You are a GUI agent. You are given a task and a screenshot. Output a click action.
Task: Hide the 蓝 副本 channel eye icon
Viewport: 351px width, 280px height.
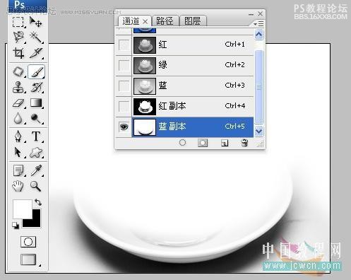click(x=124, y=127)
